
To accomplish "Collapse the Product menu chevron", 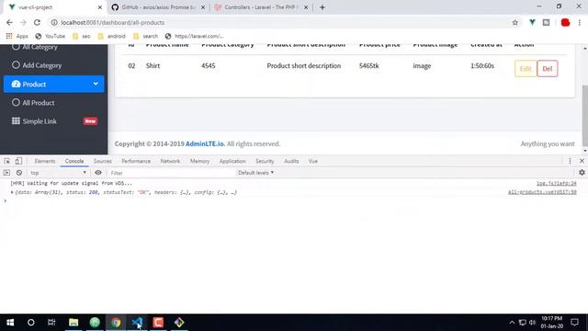I will click(x=96, y=84).
